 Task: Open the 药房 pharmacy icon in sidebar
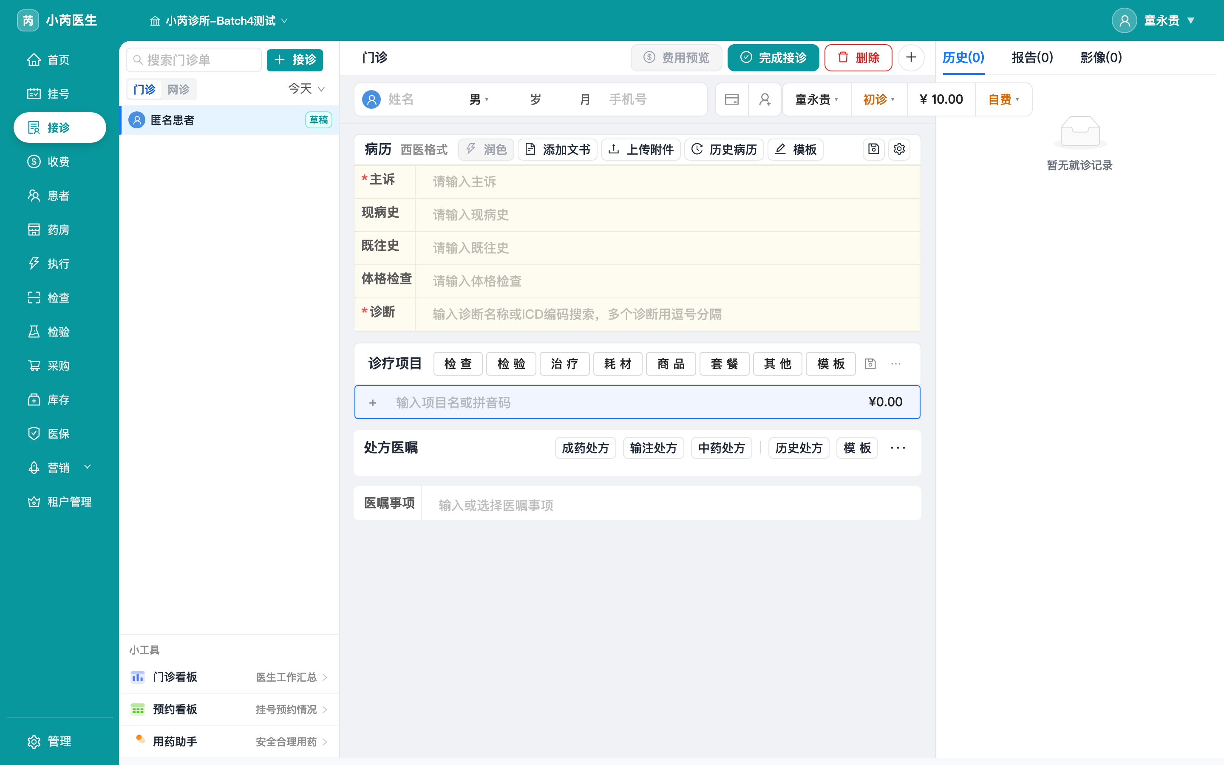pyautogui.click(x=34, y=229)
